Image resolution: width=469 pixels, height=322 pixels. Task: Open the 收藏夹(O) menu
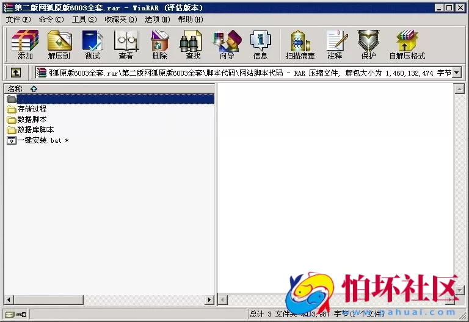(121, 20)
